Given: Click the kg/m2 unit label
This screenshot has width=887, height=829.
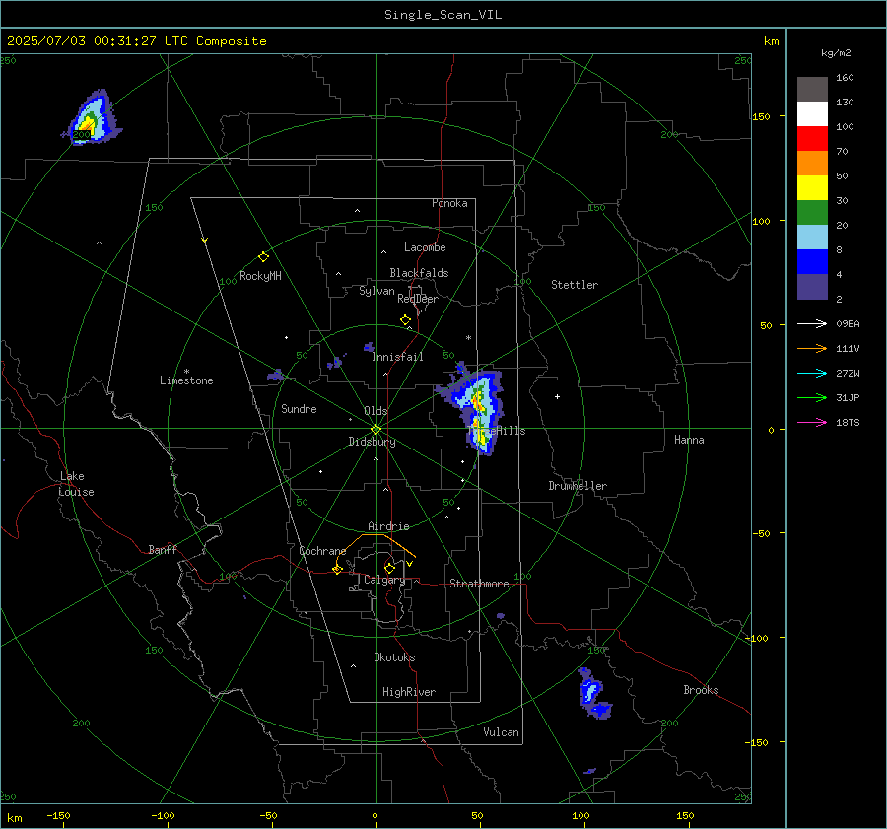Looking at the screenshot, I should point(836,53).
